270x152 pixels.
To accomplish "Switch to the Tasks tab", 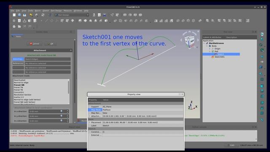I will tap(17, 36).
